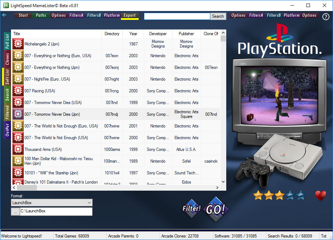Click chip icon for 007 Racing (USA)
This screenshot has height=240, width=333.
18,91
